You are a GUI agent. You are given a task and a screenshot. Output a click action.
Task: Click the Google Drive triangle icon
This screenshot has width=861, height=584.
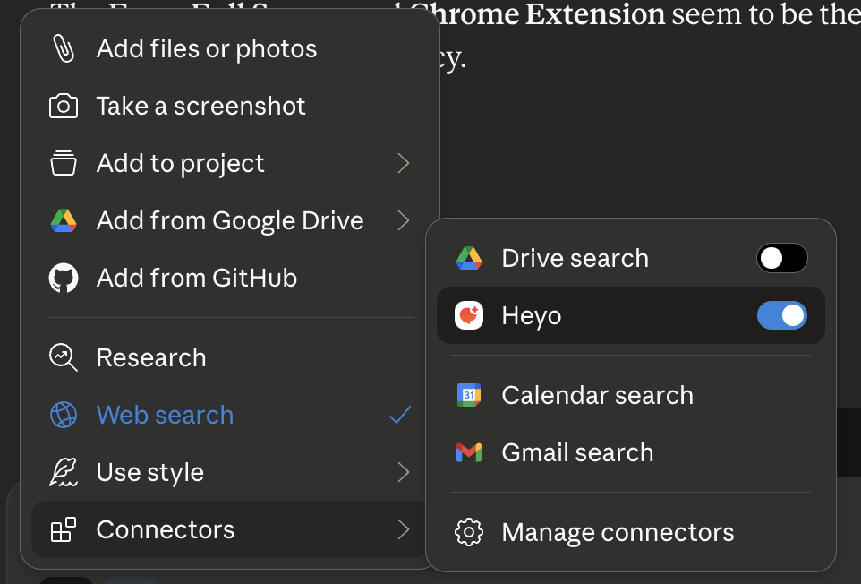(63, 220)
